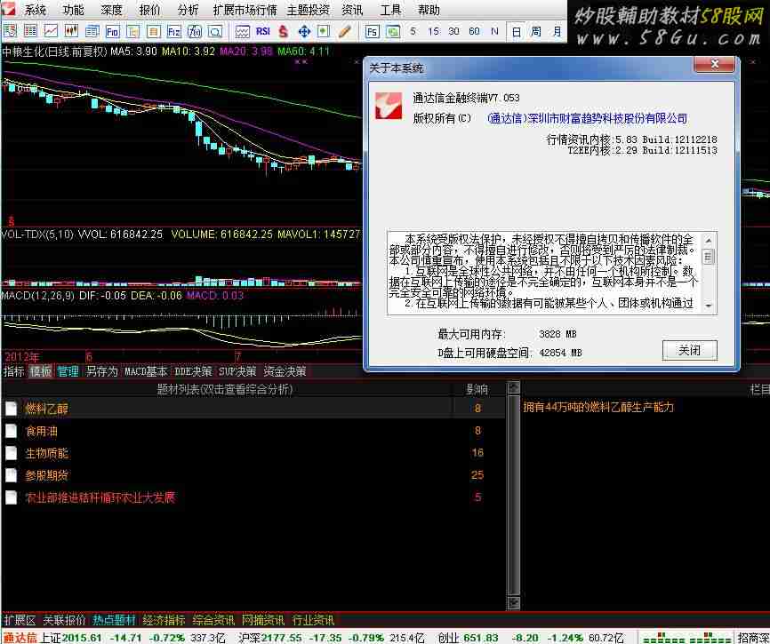770x644 pixels.
Task: Switch to the 关联报价 bottom tab
Action: coord(64,620)
